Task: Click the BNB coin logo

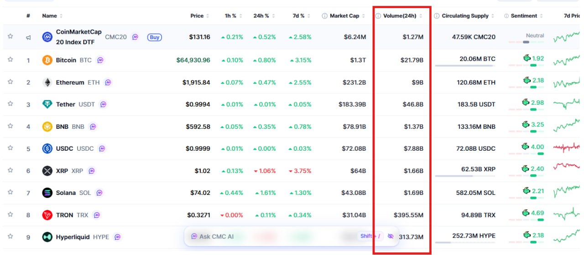Action: point(47,127)
